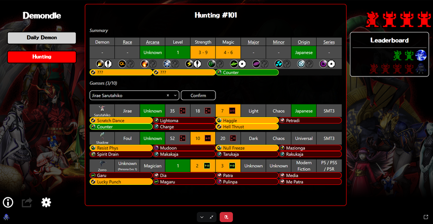433x224 pixels.
Task: Click the Mazionga skill
Action: tap(310, 148)
